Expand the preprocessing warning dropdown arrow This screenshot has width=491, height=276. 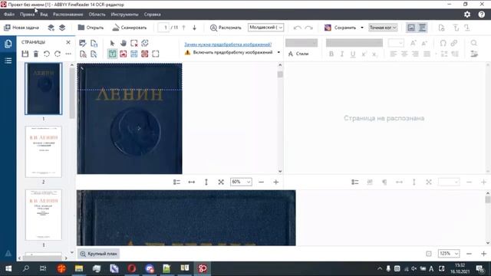click(278, 52)
